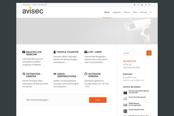This screenshot has height=116, width=174.
Task: Open the Kontaktformular link
Action: pyautogui.click(x=130, y=77)
